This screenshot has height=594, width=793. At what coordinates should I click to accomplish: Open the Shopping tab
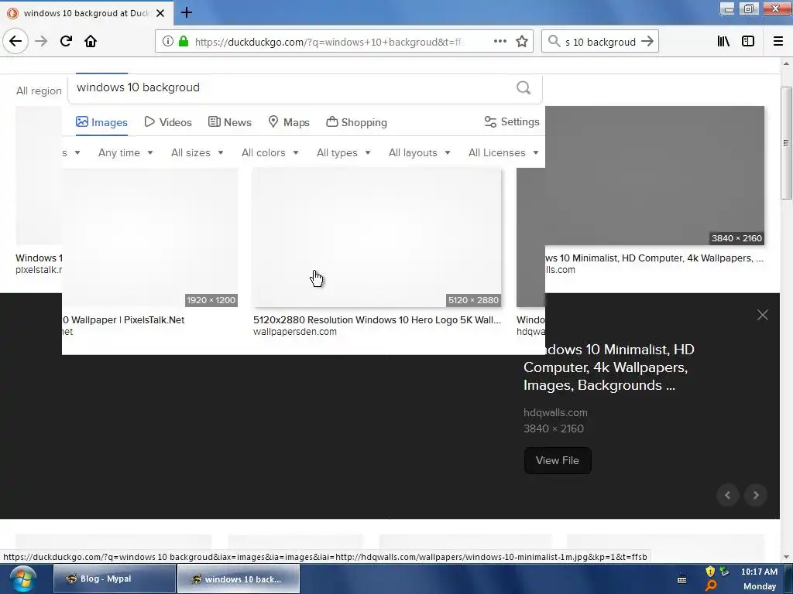(356, 122)
